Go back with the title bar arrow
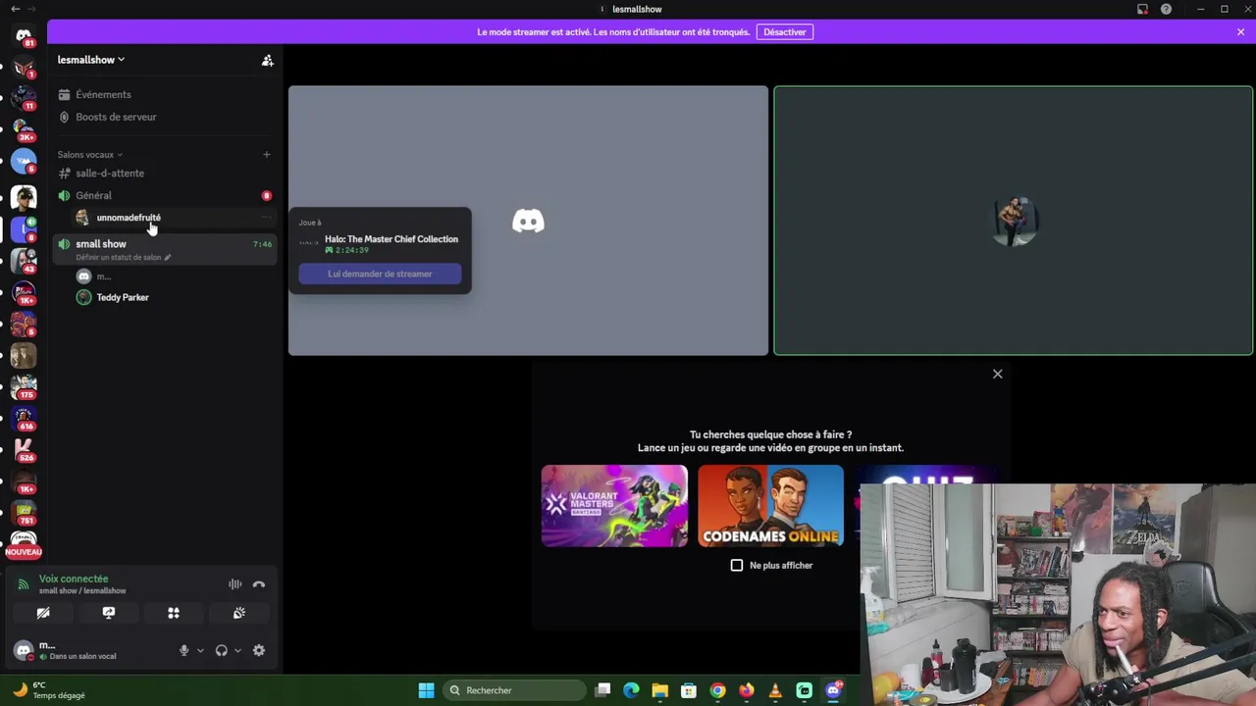 pyautogui.click(x=15, y=9)
